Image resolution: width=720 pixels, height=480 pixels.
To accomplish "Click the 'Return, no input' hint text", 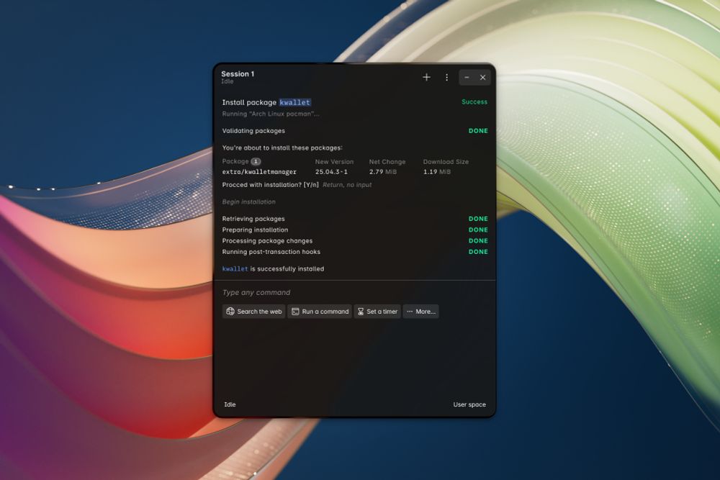I will click(347, 185).
